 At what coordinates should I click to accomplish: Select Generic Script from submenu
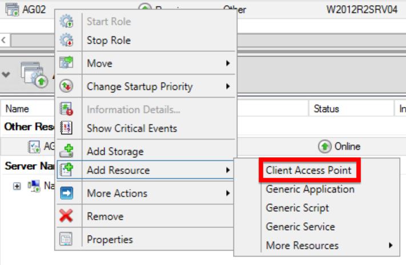pyautogui.click(x=298, y=208)
